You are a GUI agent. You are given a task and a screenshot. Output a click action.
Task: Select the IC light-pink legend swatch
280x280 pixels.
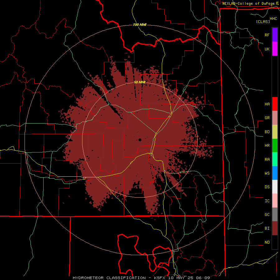coord(275,201)
